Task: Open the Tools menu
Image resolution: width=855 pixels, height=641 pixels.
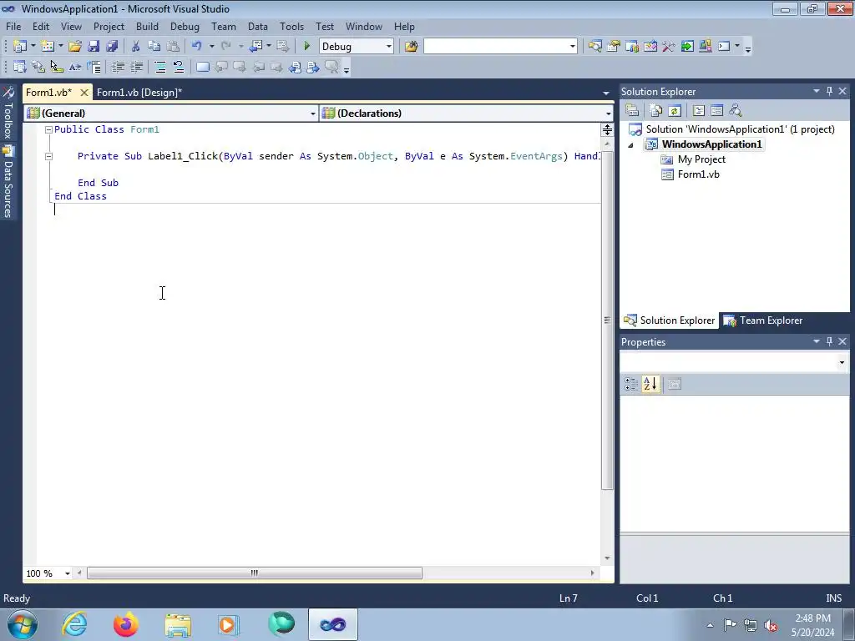Action: [291, 26]
